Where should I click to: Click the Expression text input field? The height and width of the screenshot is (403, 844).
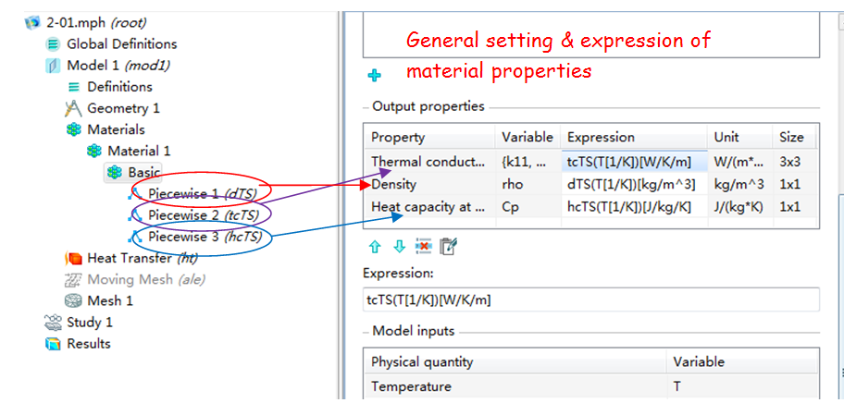pos(590,299)
